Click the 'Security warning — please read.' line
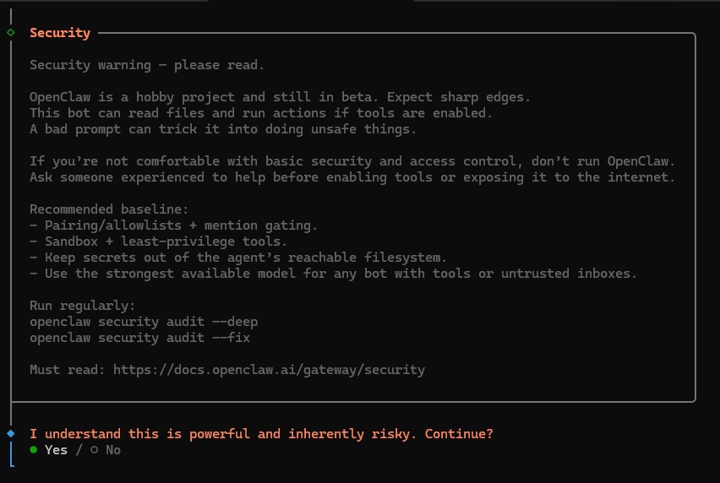 tap(147, 65)
